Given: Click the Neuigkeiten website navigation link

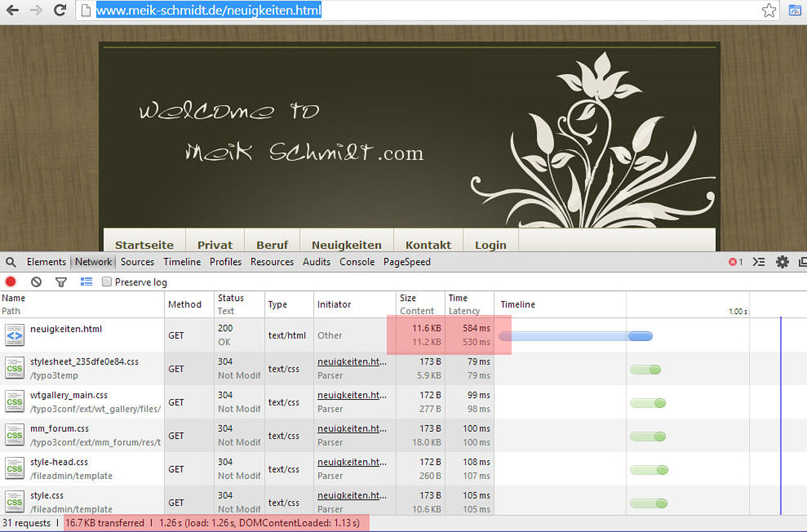Looking at the screenshot, I should 346,245.
